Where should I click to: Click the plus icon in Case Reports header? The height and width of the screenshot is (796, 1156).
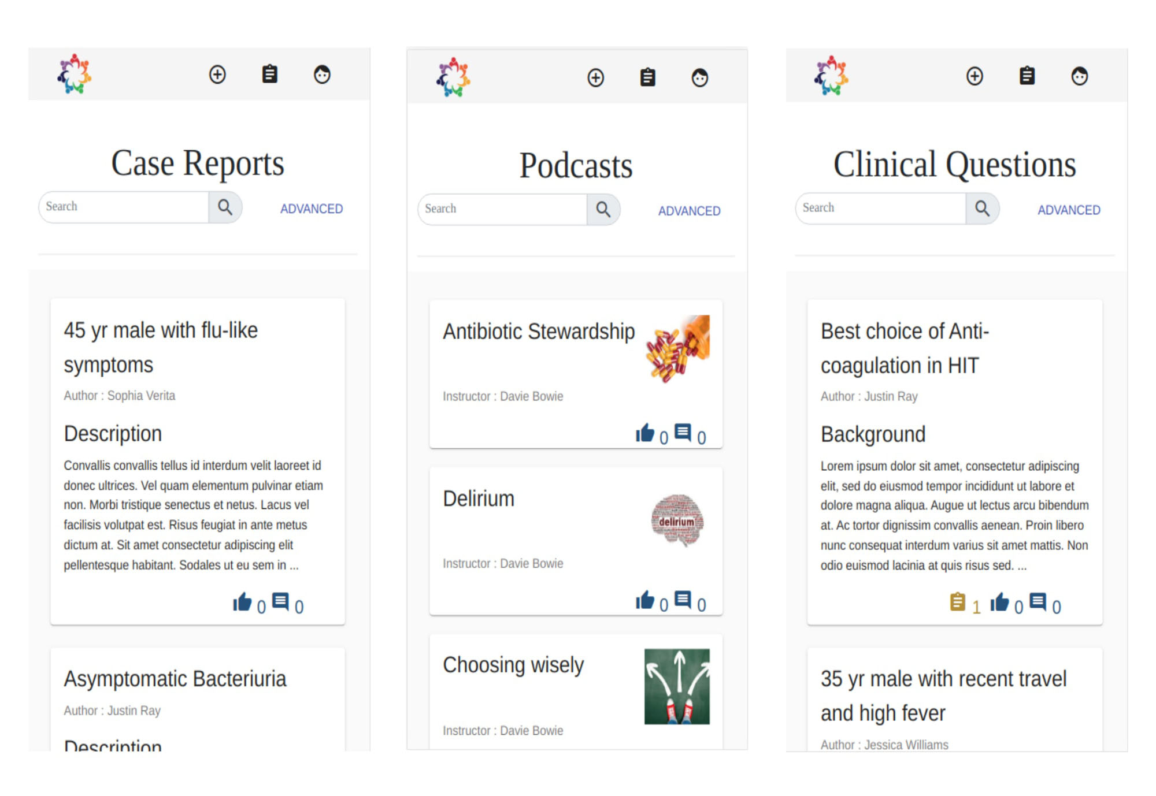tap(217, 75)
